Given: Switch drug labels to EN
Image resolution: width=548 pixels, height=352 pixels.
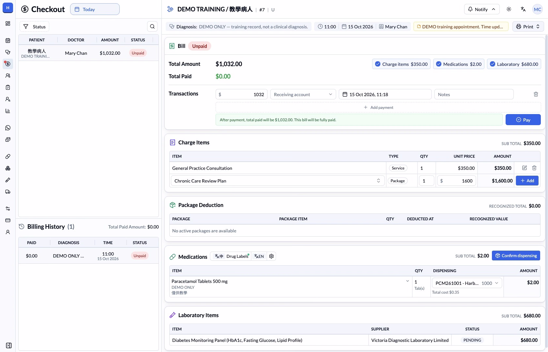Looking at the screenshot, I should point(259,256).
